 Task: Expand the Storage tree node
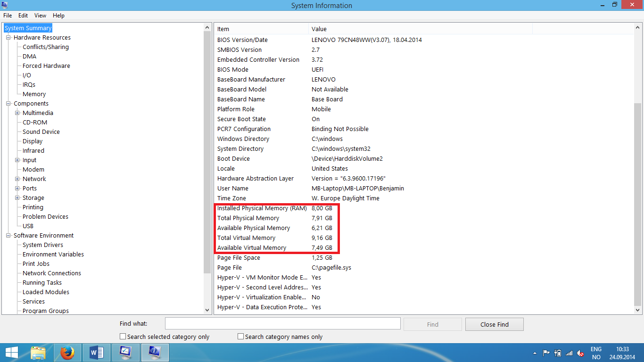[17, 198]
